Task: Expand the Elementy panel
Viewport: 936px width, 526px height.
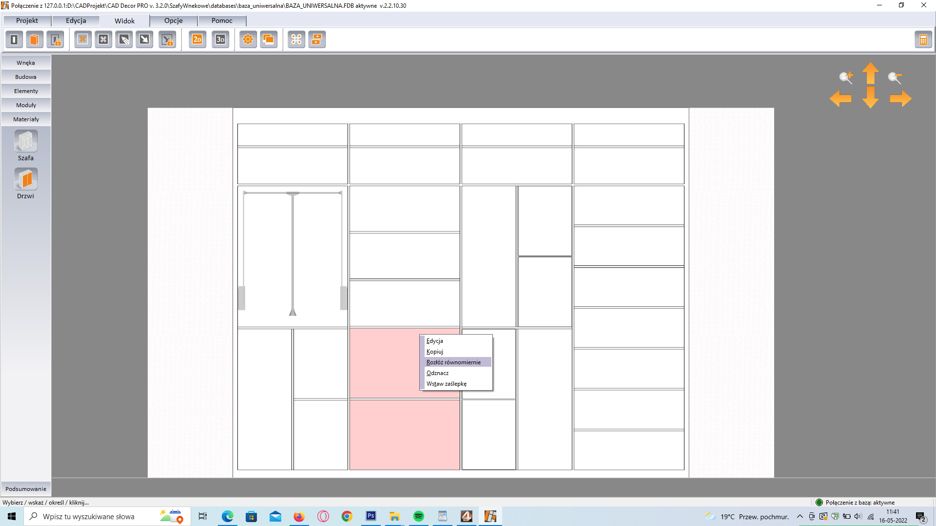Action: point(26,91)
